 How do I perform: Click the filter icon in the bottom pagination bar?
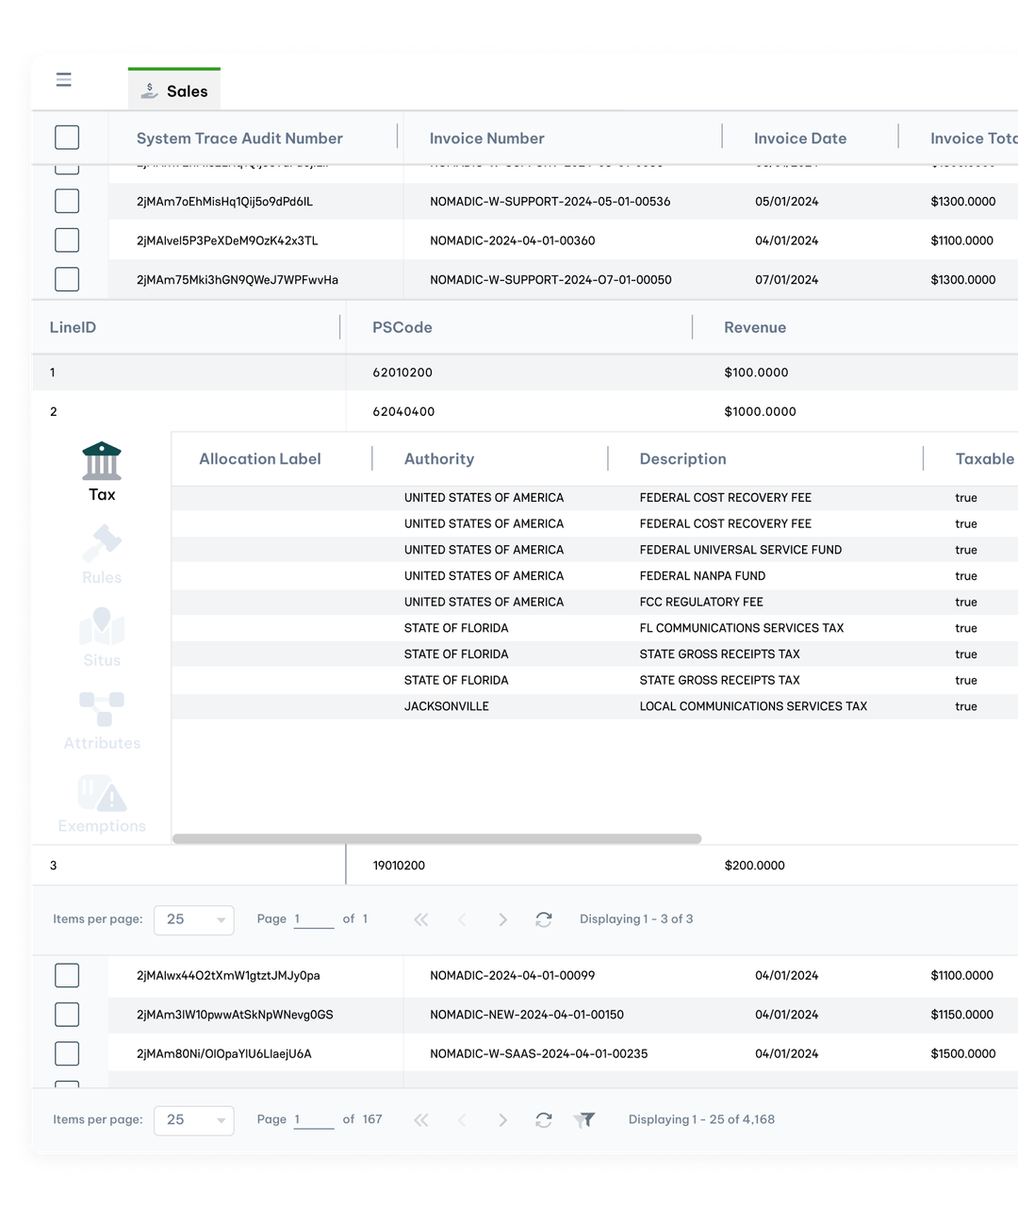point(585,1119)
